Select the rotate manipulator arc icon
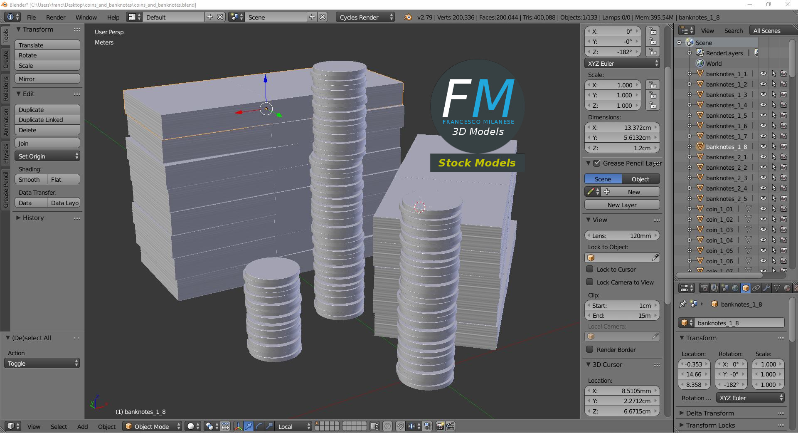 (x=259, y=426)
